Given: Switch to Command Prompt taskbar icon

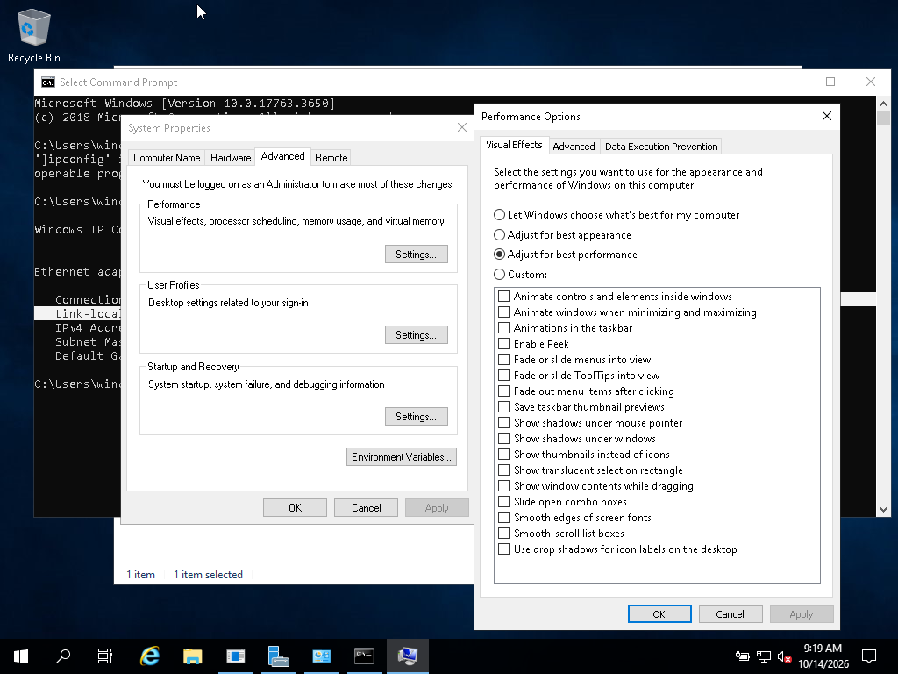Looking at the screenshot, I should [x=364, y=656].
